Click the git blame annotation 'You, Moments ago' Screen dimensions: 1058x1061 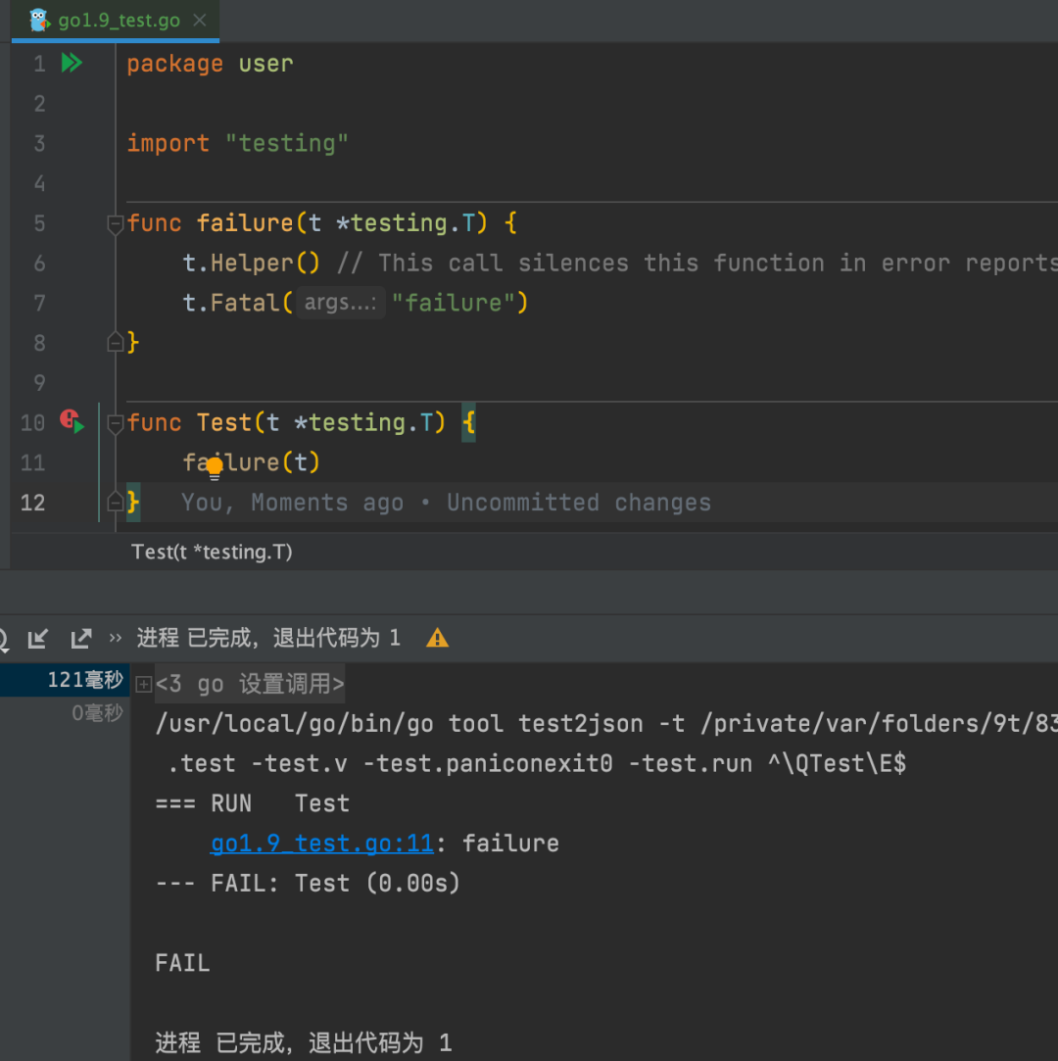446,503
